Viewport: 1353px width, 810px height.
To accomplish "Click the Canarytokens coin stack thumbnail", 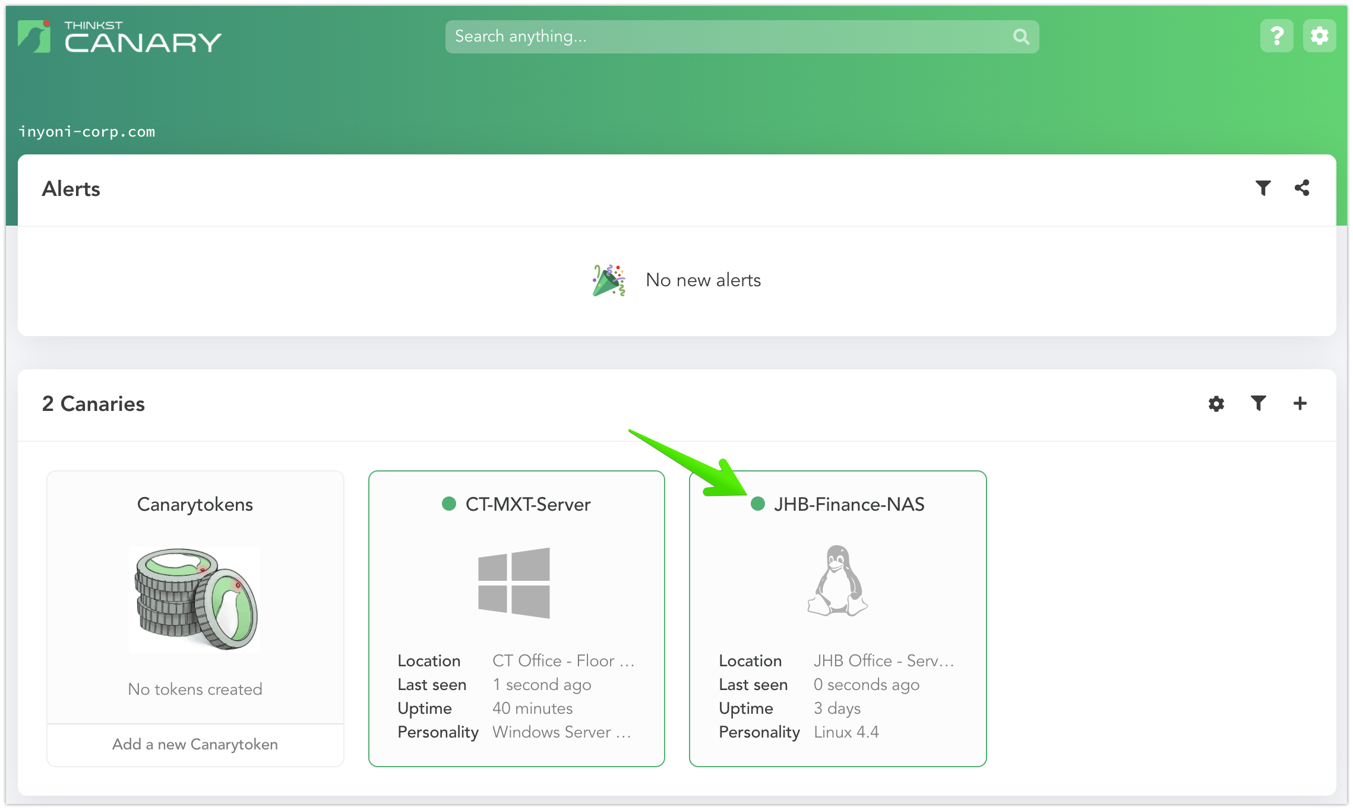I will click(195, 600).
